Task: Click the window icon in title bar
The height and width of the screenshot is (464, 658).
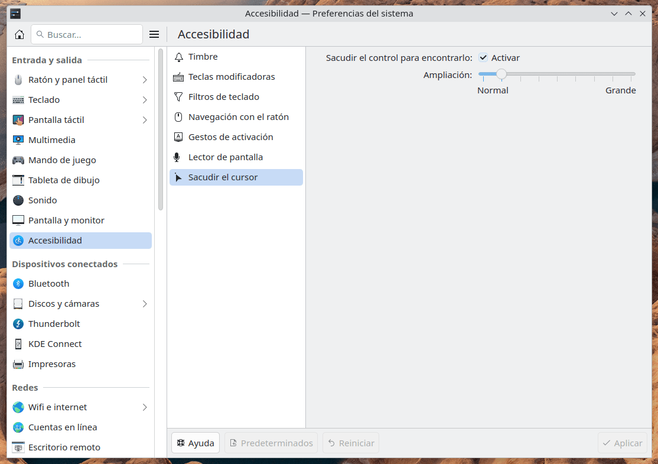Action: tap(15, 14)
